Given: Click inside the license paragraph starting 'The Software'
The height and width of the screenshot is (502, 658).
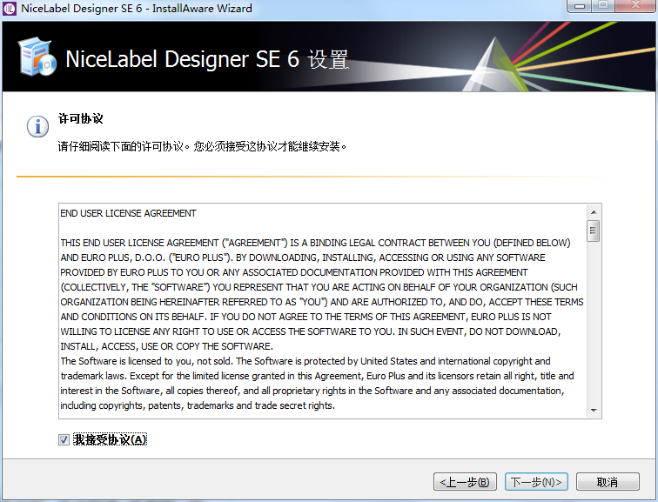Looking at the screenshot, I should tap(305, 376).
